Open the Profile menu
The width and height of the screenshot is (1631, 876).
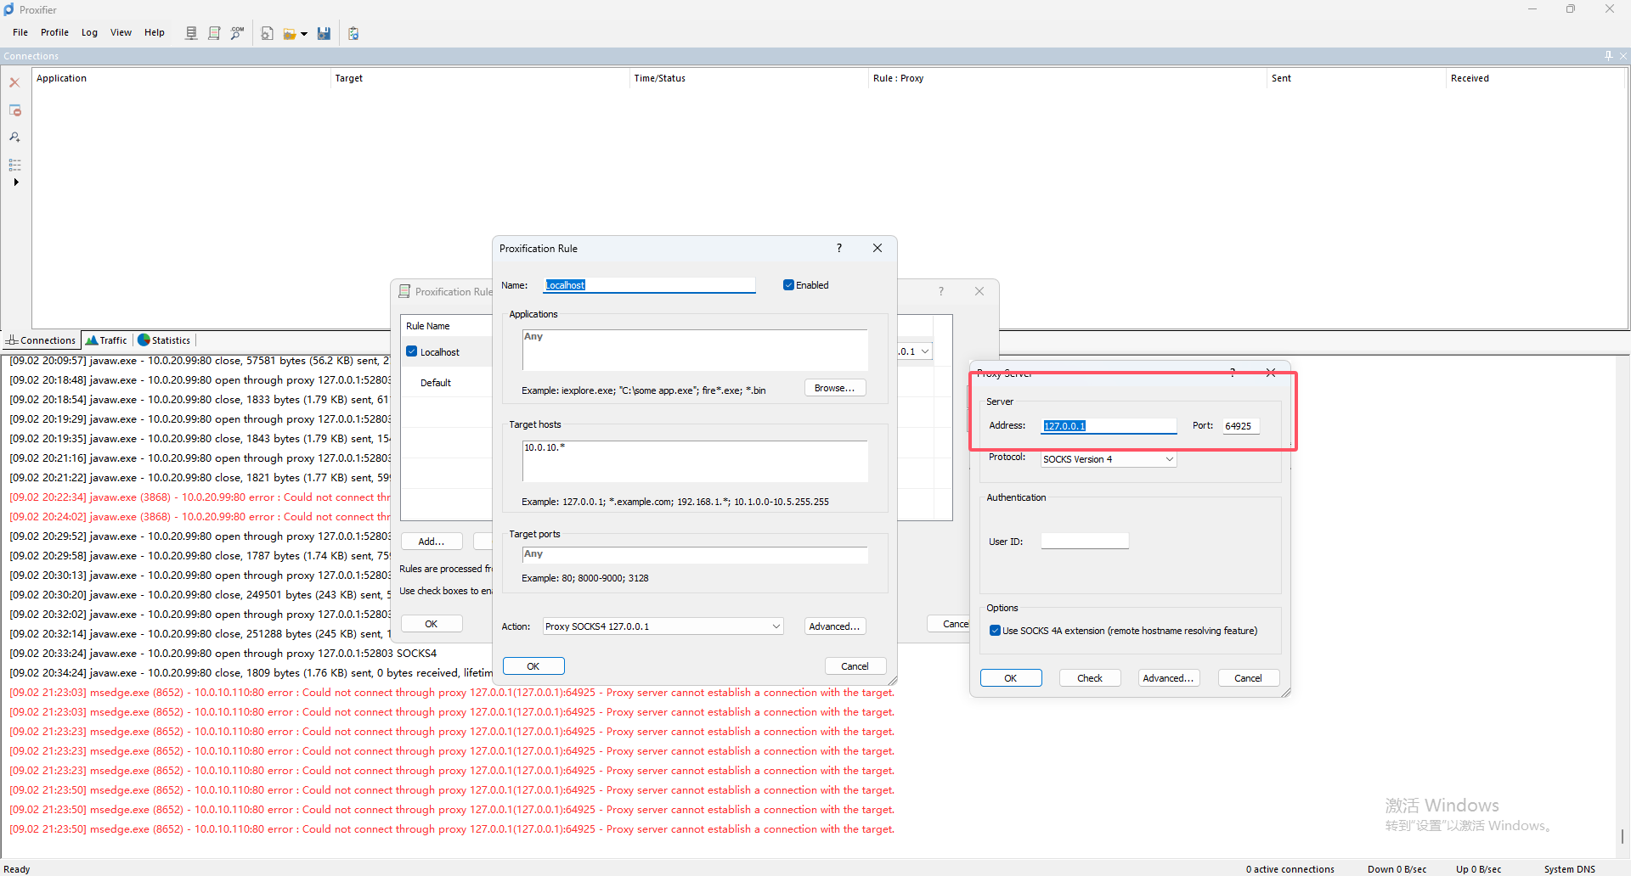click(54, 32)
